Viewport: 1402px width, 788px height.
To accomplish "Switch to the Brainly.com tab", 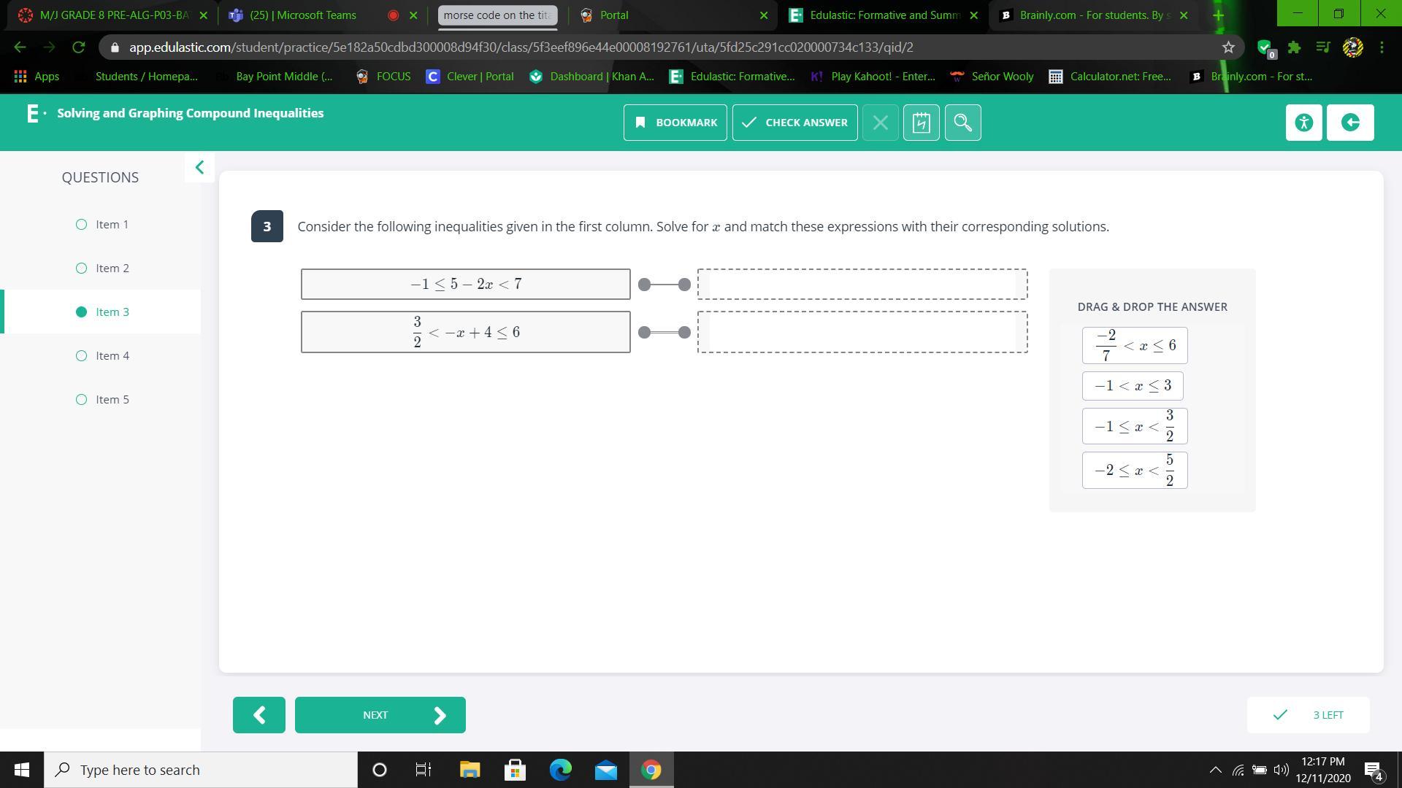I will 1092,15.
